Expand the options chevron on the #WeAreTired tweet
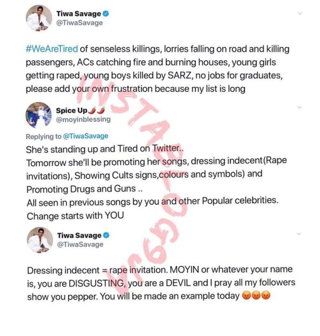The height and width of the screenshot is (336, 320). point(300,13)
